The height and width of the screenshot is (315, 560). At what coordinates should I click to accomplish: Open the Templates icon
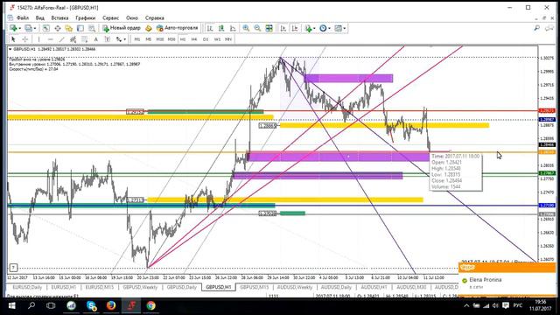pos(339,28)
